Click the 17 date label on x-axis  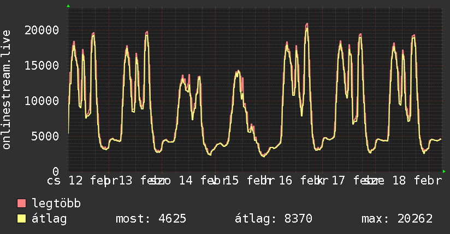(x=338, y=181)
